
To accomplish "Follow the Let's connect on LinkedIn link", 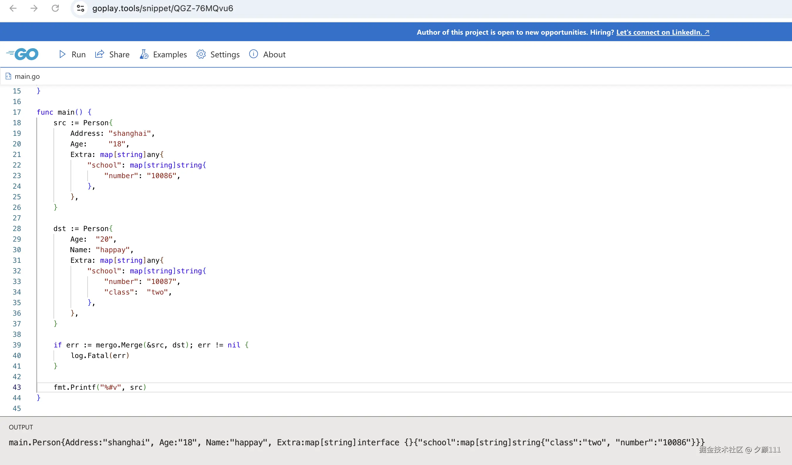I will 663,32.
